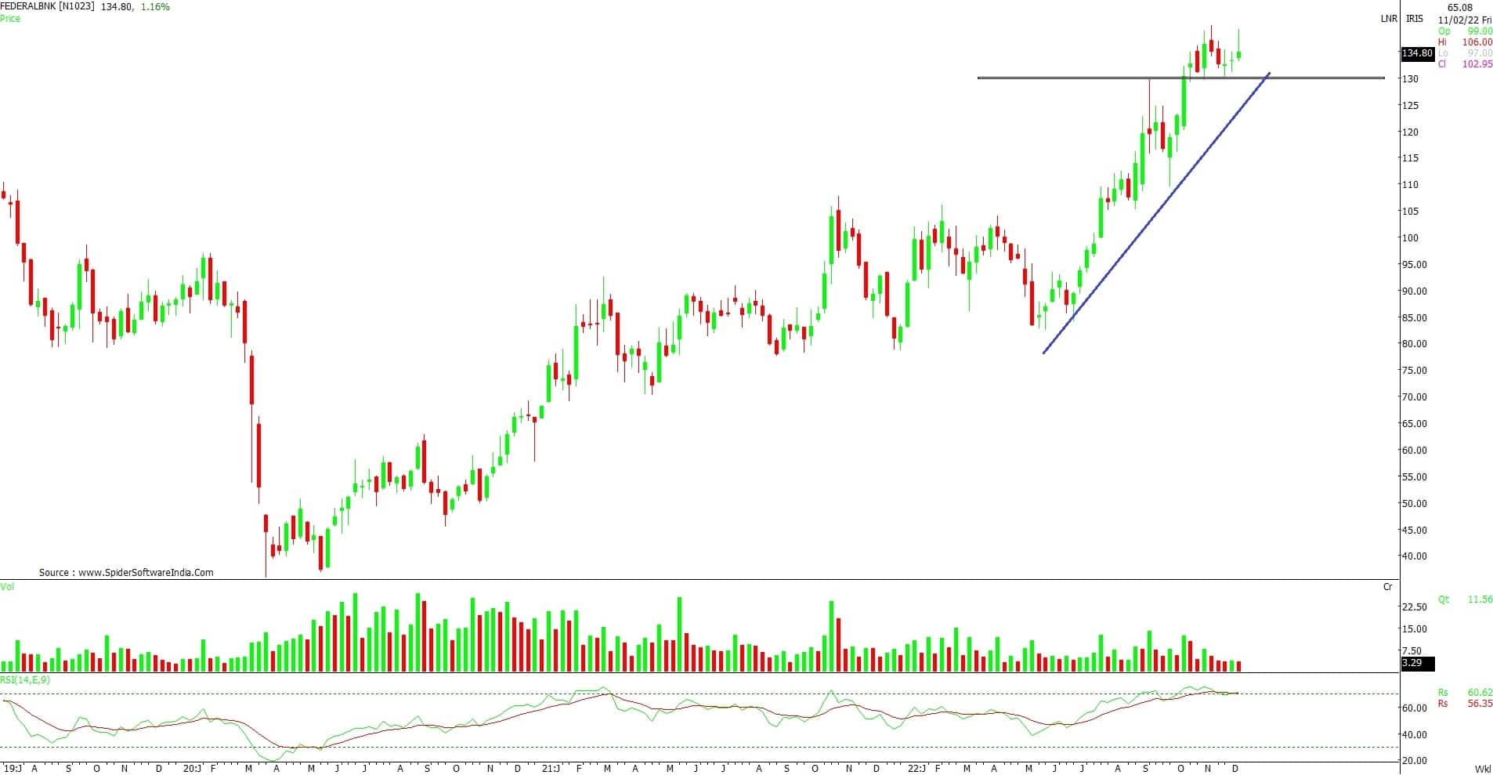Click the 100 level on price axis
Viewport: 1493px width, 775px height.
(x=1408, y=237)
